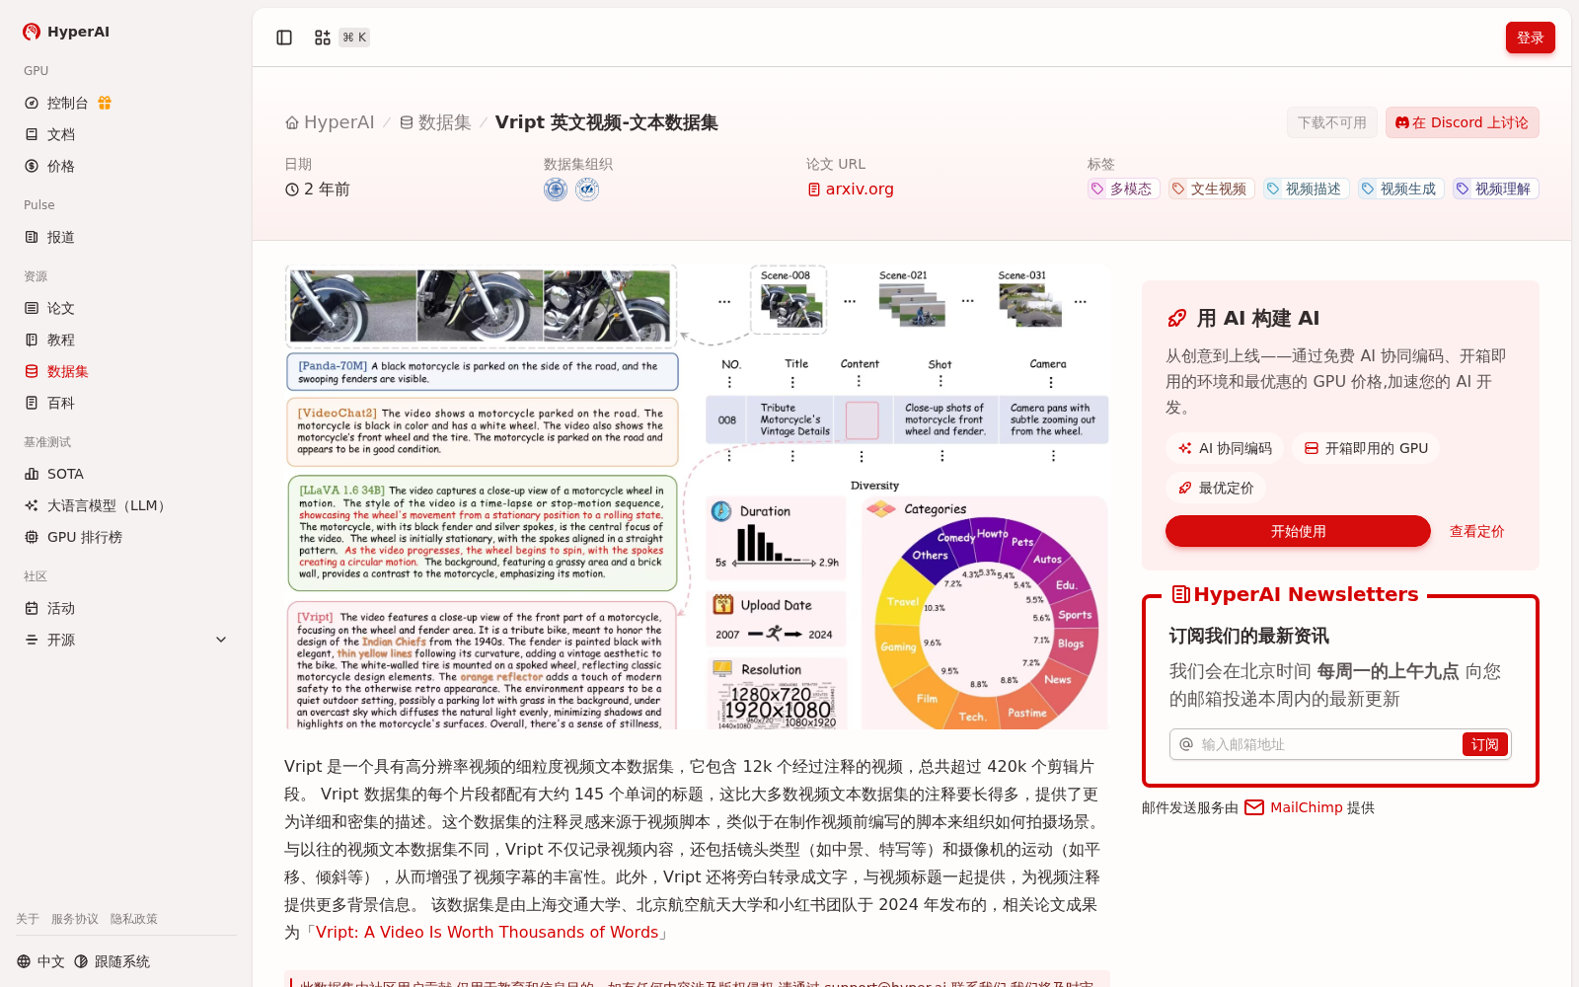Click the 开始使用 button
Screen dimensions: 1579x987
(x=1298, y=531)
